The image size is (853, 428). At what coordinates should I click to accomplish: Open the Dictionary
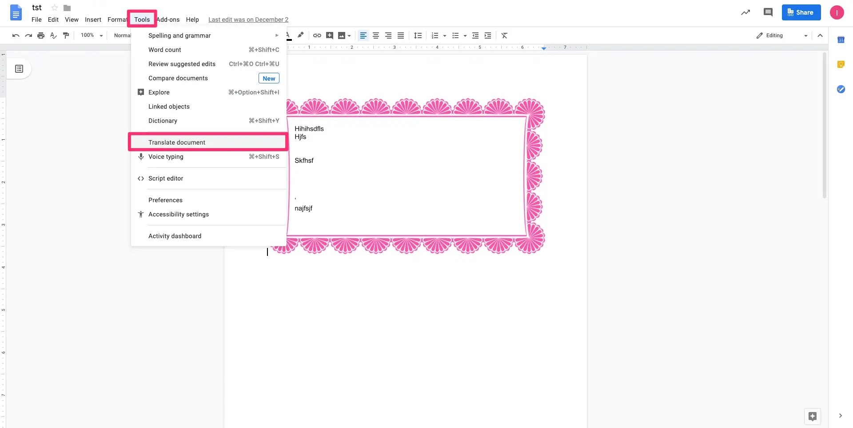pyautogui.click(x=209, y=121)
